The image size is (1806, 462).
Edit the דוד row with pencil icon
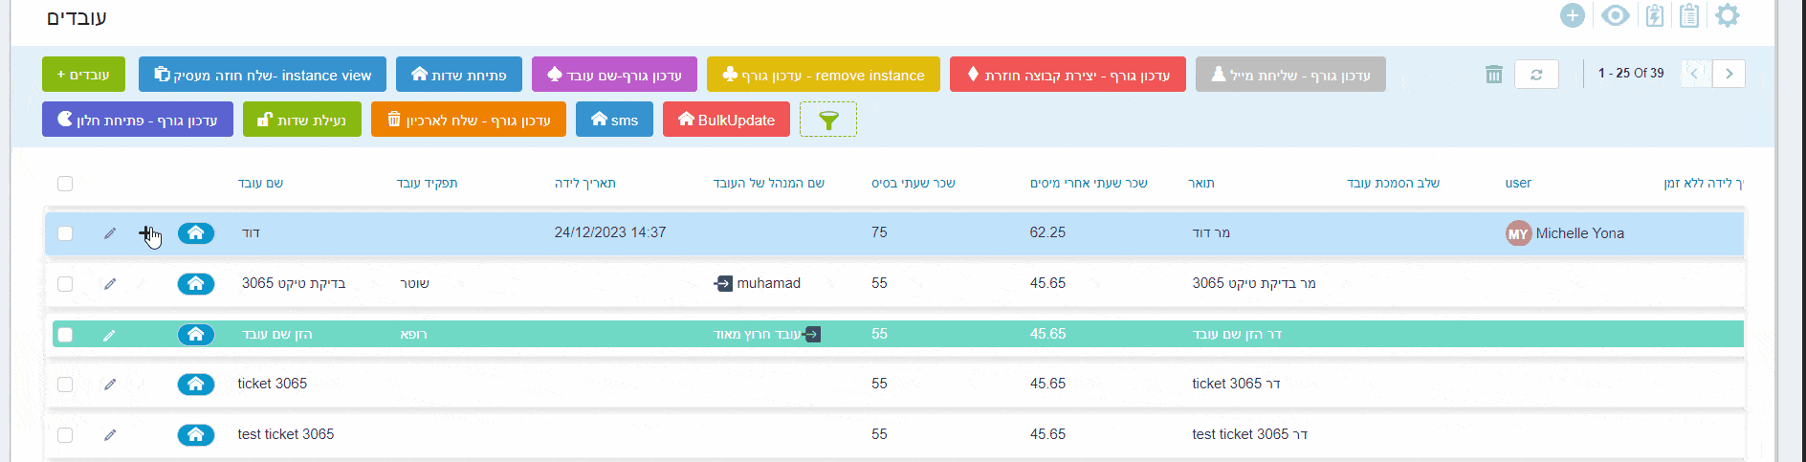pyautogui.click(x=110, y=233)
